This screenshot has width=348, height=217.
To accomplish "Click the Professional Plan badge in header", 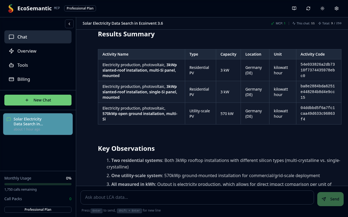I will coord(80,8).
